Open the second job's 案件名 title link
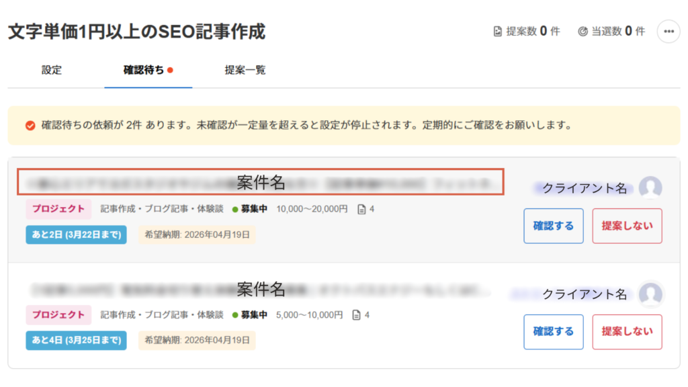688x387 pixels. (261, 290)
